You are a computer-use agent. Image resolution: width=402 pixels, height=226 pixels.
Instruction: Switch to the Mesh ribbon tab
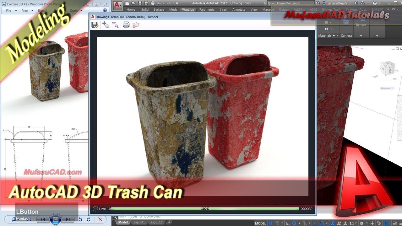click(x=173, y=9)
